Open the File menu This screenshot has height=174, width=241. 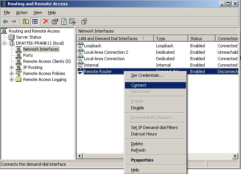pyautogui.click(x=7, y=12)
